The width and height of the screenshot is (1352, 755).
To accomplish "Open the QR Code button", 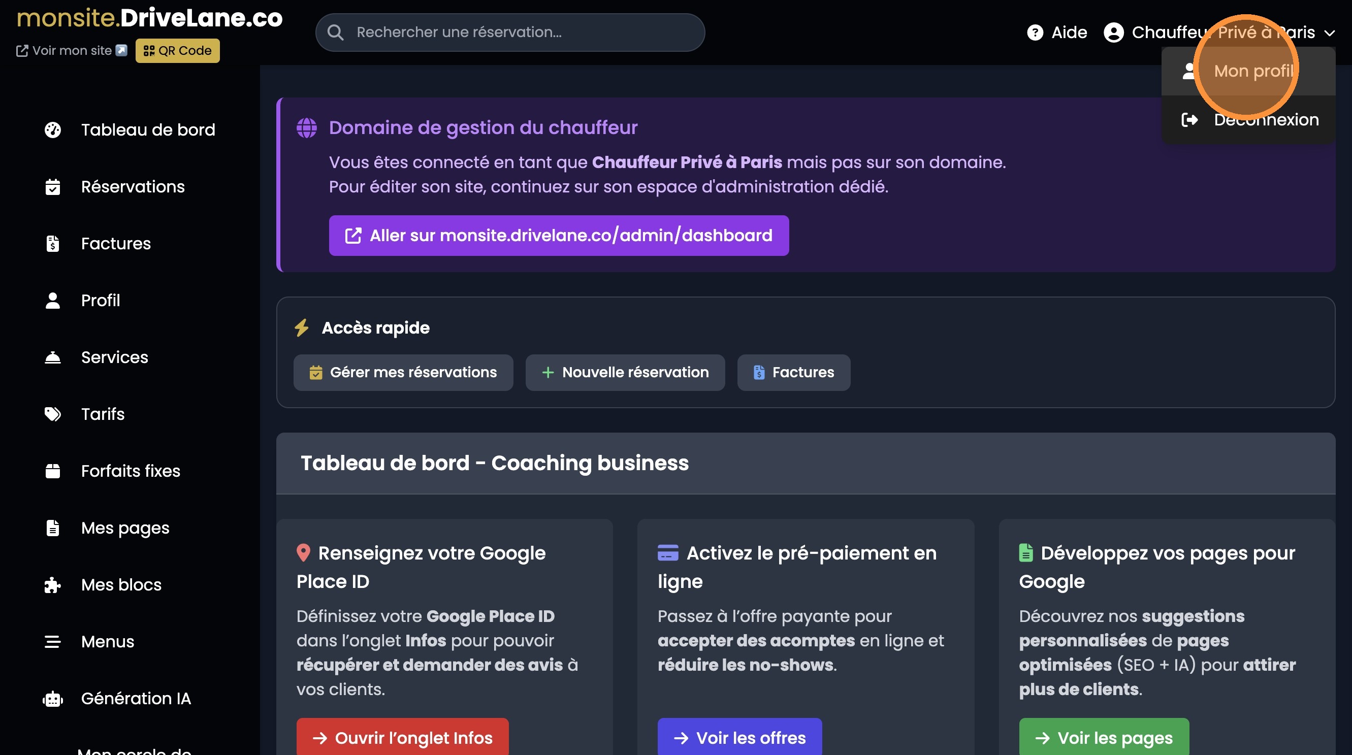I will click(177, 51).
